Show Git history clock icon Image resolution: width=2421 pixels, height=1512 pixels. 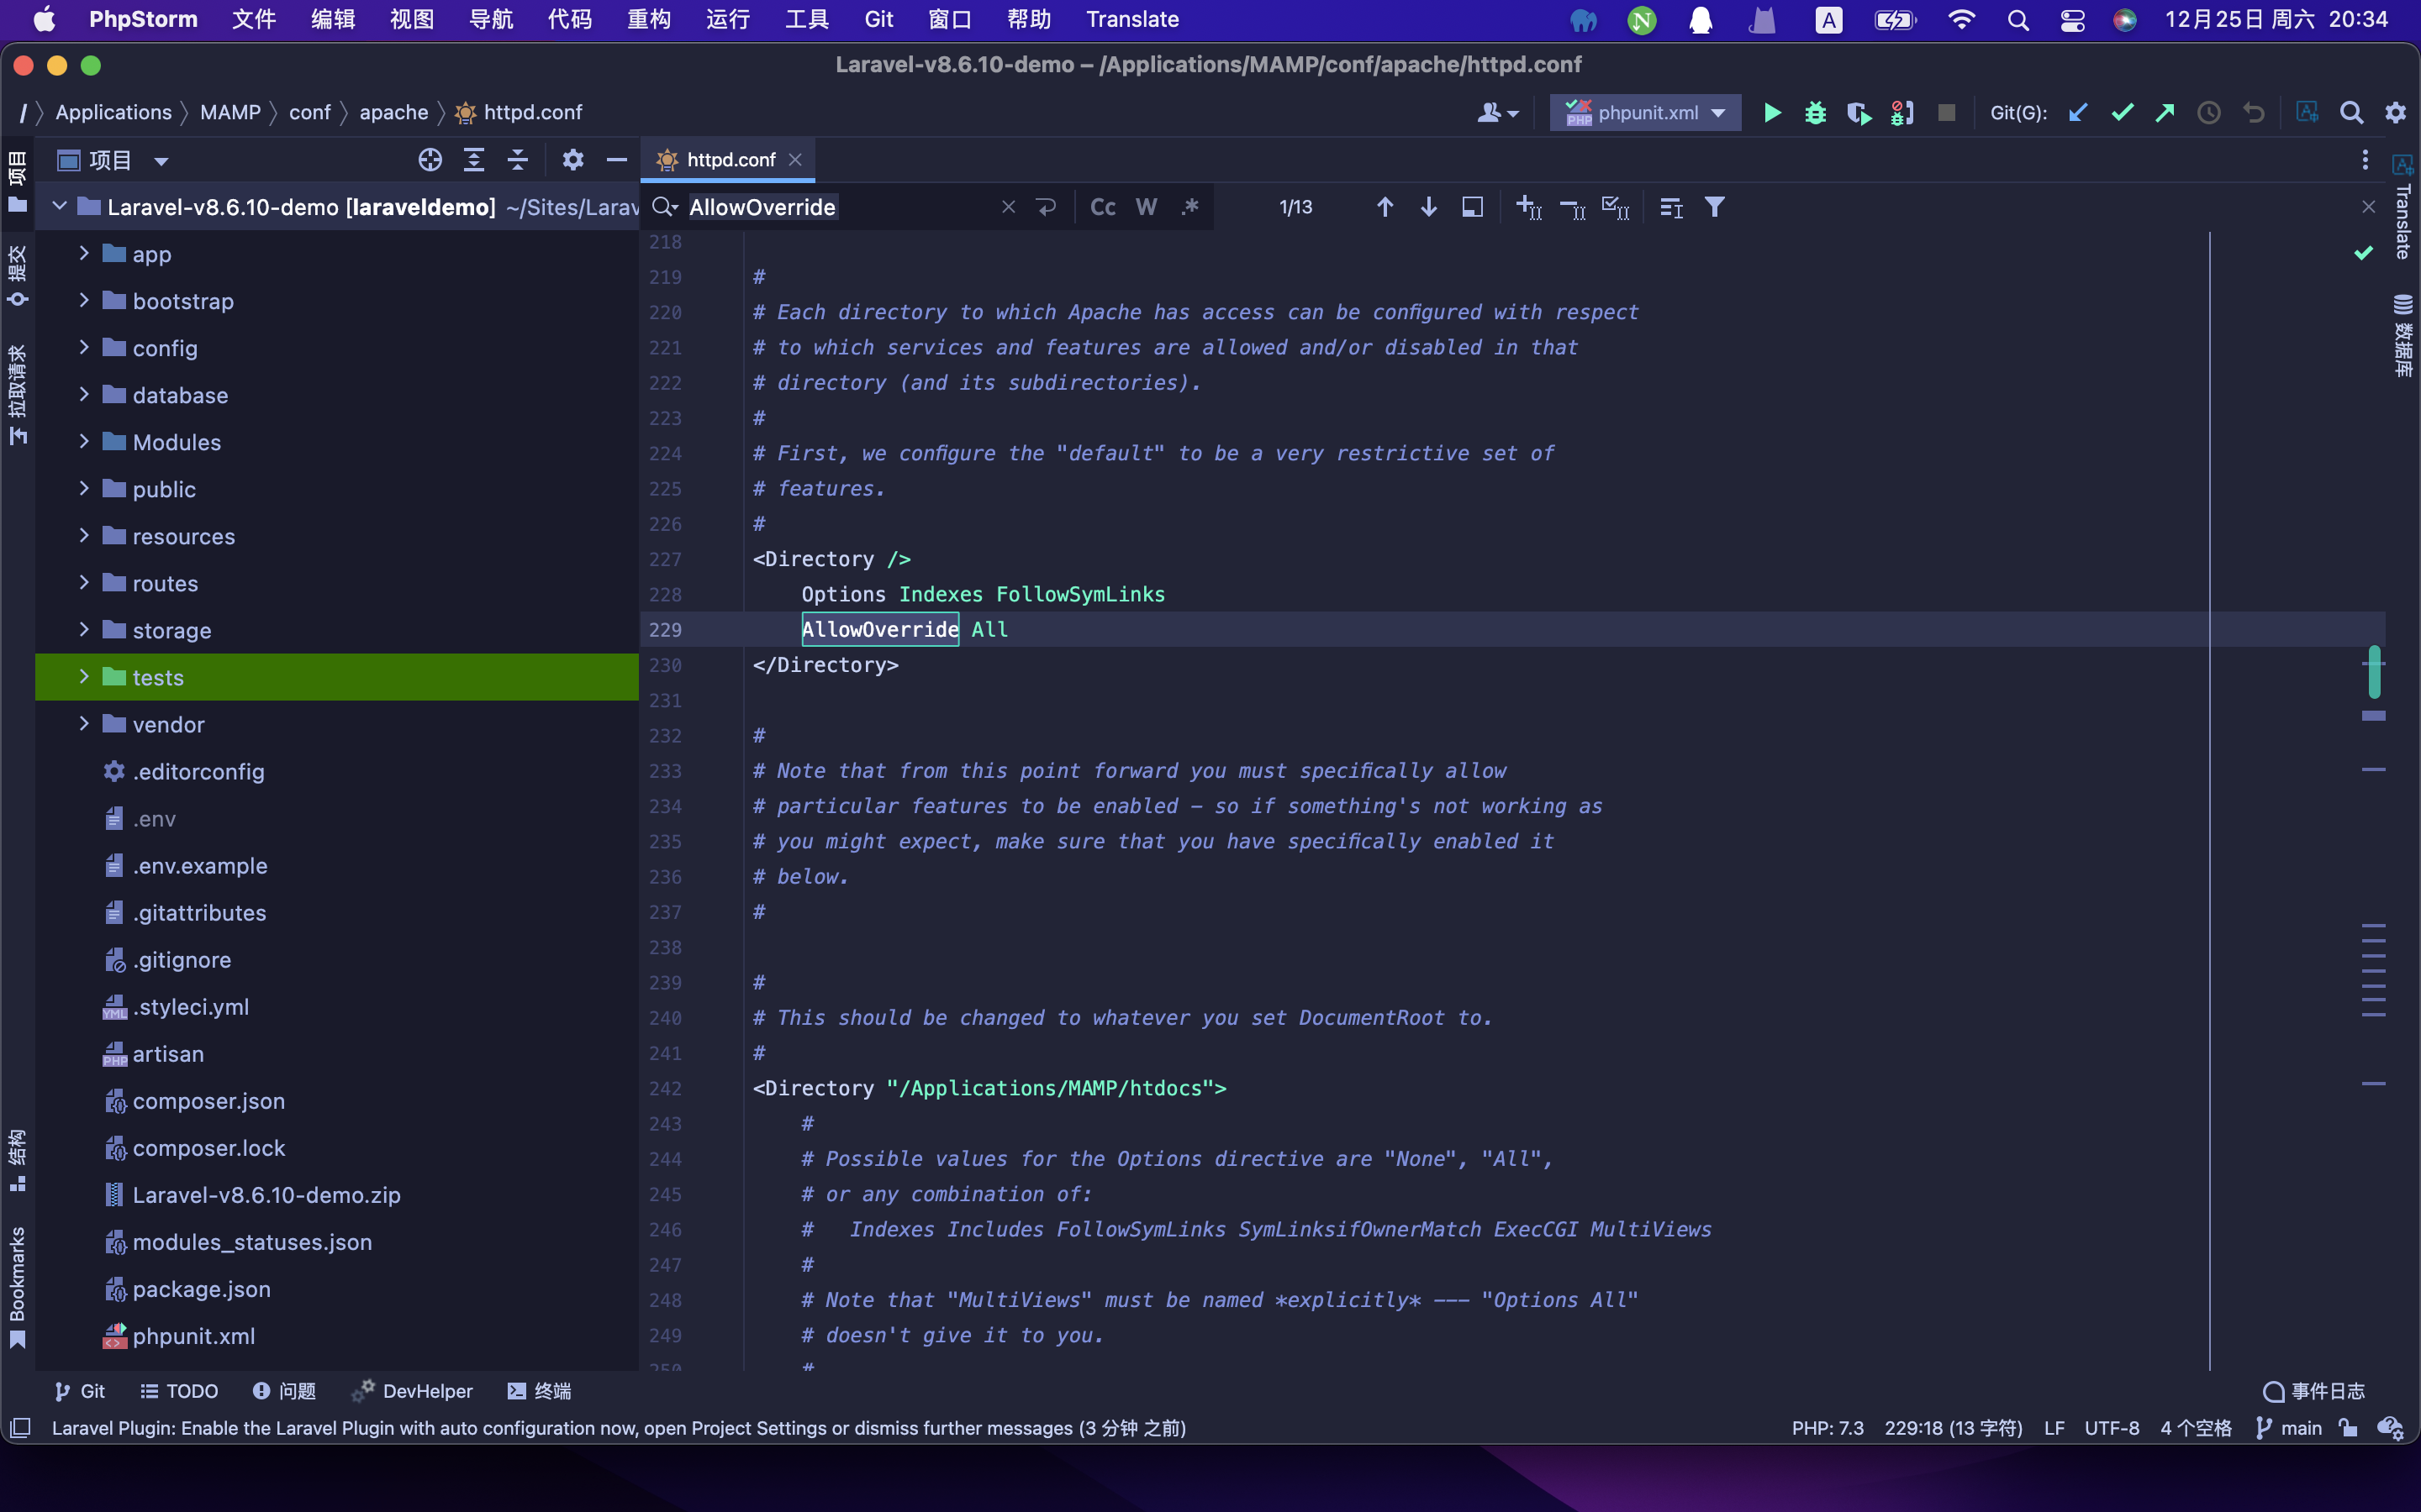[x=2209, y=113]
